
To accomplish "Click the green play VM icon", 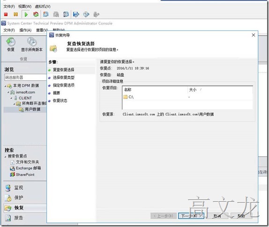I will click(x=26, y=15).
